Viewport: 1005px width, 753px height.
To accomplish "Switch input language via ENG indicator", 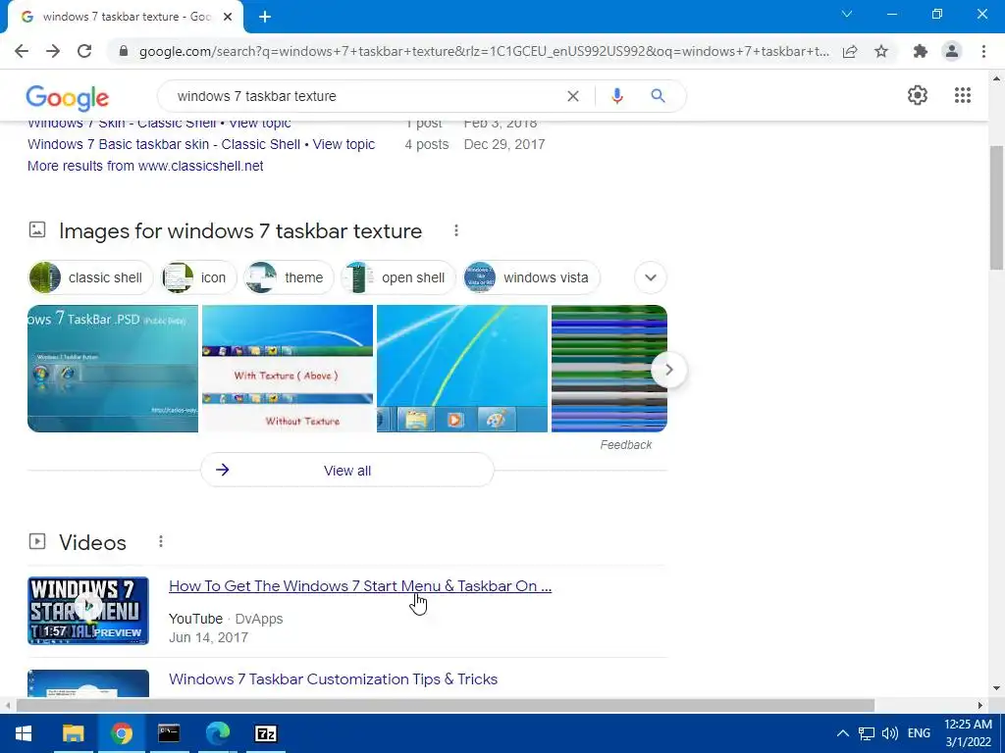I will pos(919,733).
